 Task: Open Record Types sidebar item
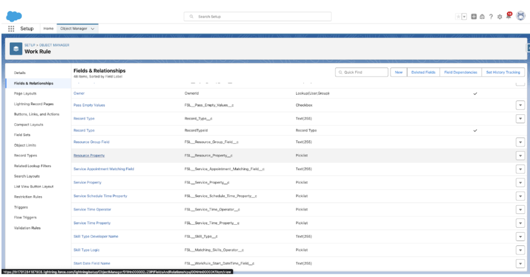point(25,155)
